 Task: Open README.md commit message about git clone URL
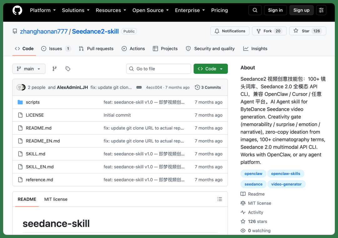click(144, 128)
